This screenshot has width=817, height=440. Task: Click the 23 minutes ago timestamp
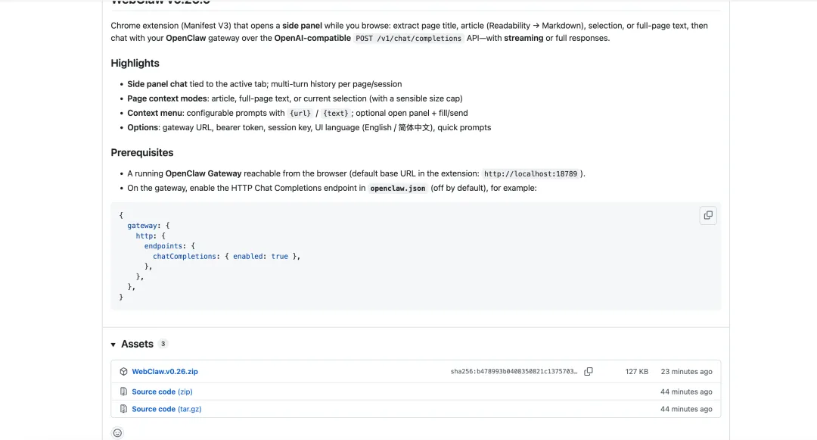coord(686,372)
